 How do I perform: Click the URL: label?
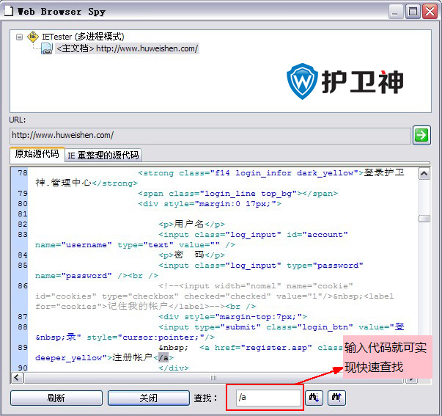click(x=18, y=120)
